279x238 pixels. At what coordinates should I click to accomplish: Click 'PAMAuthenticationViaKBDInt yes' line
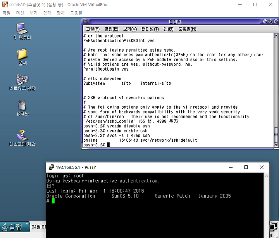click(x=119, y=41)
